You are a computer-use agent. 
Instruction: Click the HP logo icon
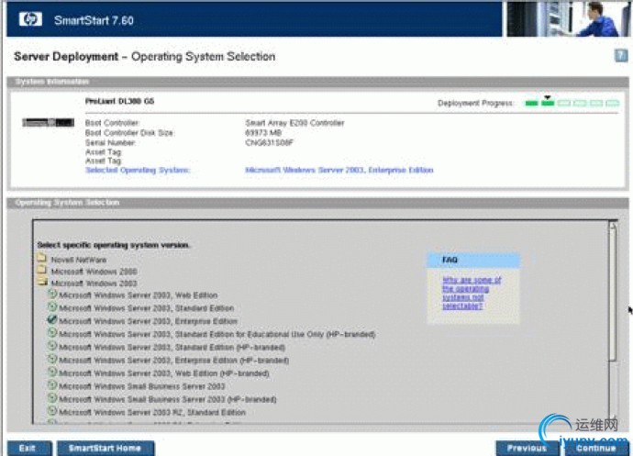(30, 19)
